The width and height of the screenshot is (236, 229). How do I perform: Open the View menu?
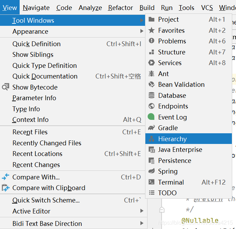coord(10,8)
